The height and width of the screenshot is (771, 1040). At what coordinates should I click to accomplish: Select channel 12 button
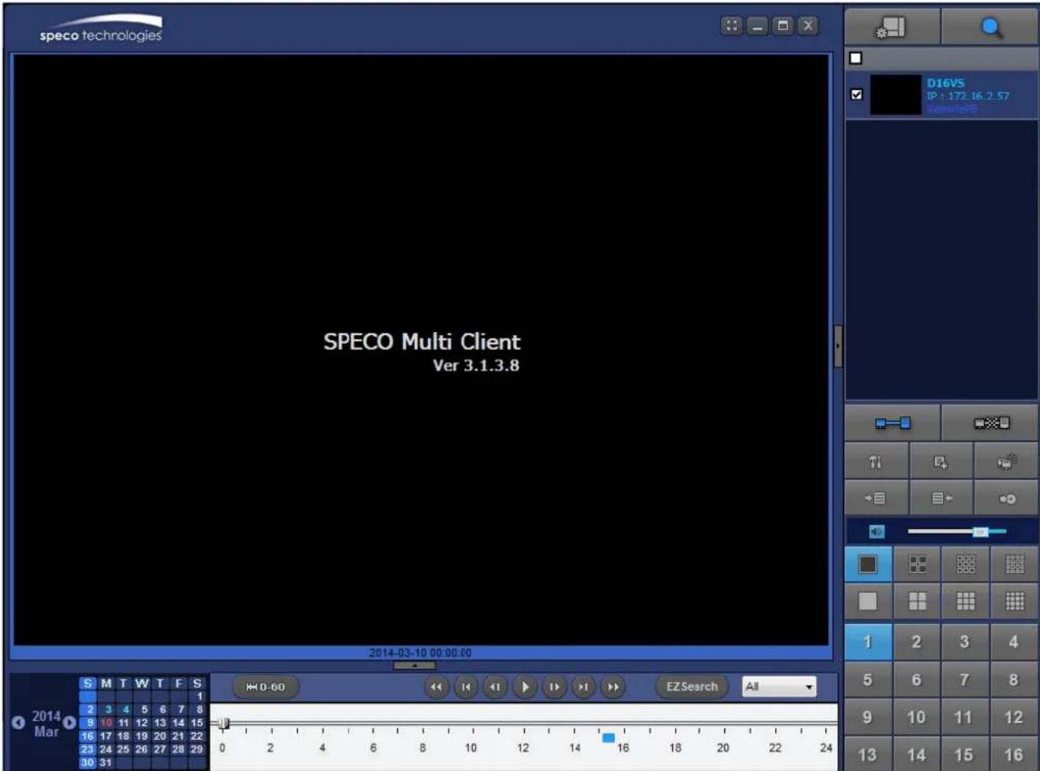click(1014, 717)
